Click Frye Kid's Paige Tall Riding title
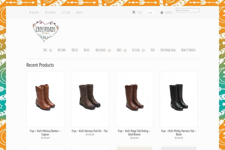Viewport: 225px width, 150px height. (134, 133)
